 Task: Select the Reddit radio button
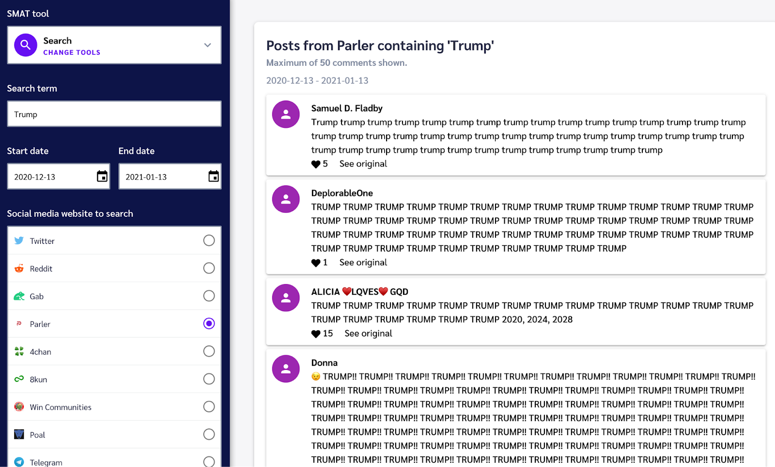[x=209, y=268]
